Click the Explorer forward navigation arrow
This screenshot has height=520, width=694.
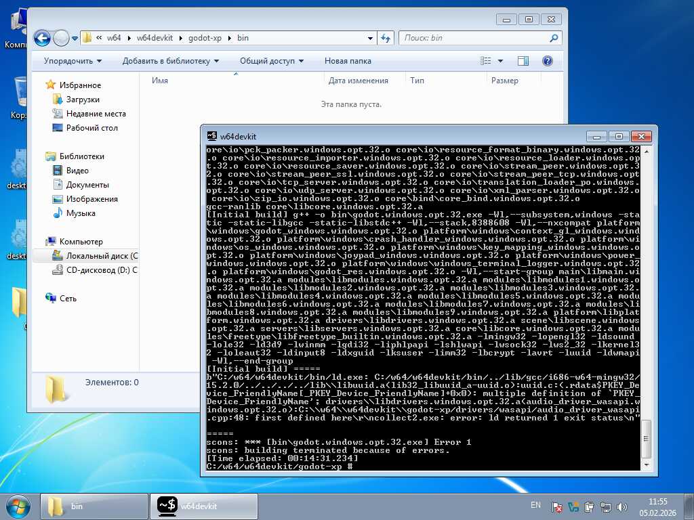tap(61, 38)
